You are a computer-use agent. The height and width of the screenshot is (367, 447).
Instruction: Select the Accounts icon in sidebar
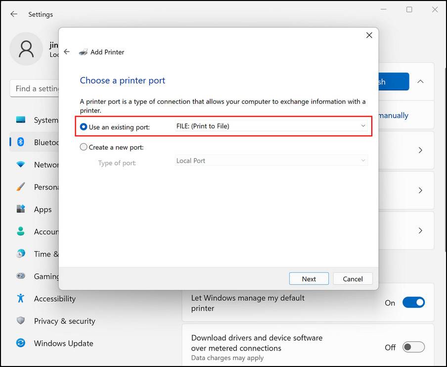20,232
